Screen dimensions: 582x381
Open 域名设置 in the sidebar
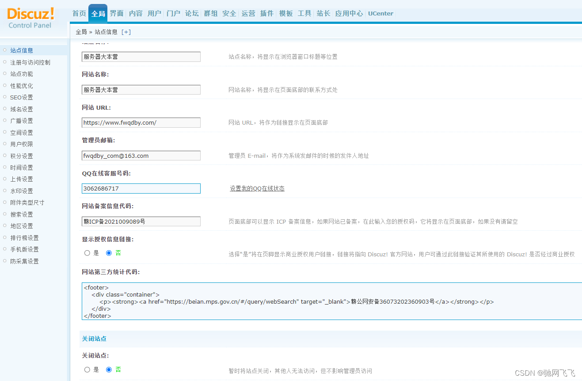coord(22,109)
